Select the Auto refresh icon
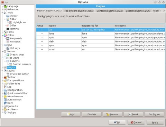 point(5,100)
